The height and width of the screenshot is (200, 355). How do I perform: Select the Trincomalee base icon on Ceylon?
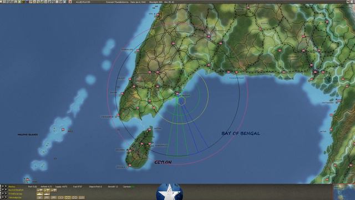click(x=150, y=143)
